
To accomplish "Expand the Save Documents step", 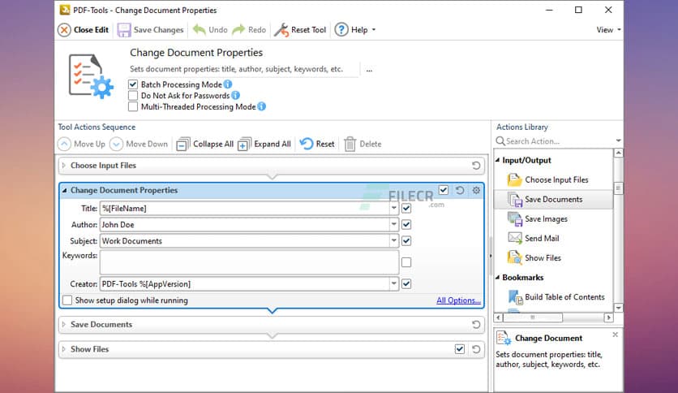I will click(x=64, y=325).
